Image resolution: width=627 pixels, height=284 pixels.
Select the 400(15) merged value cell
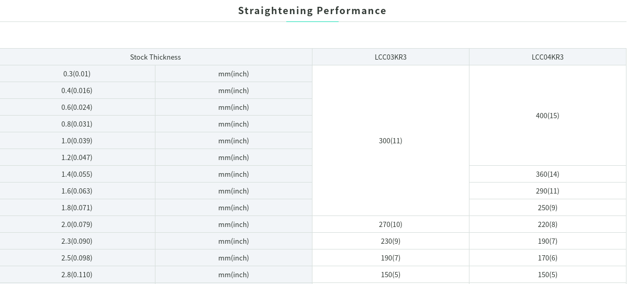[x=547, y=116]
